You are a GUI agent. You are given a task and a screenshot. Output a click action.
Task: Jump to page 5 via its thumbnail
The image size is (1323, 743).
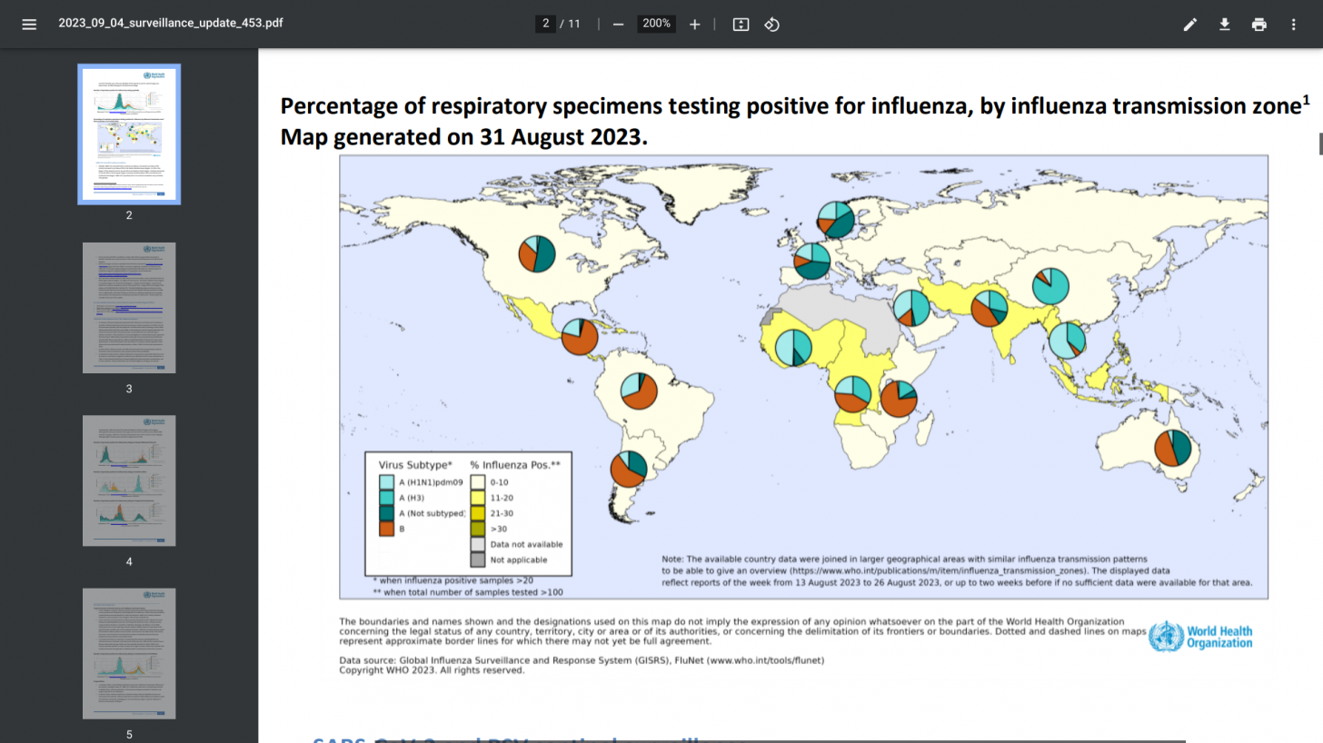coord(128,653)
